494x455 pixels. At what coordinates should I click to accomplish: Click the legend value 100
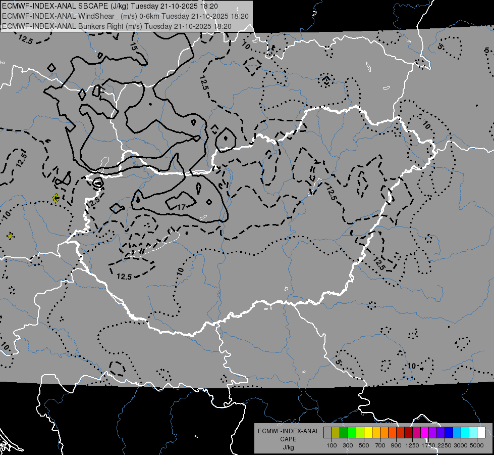332,445
